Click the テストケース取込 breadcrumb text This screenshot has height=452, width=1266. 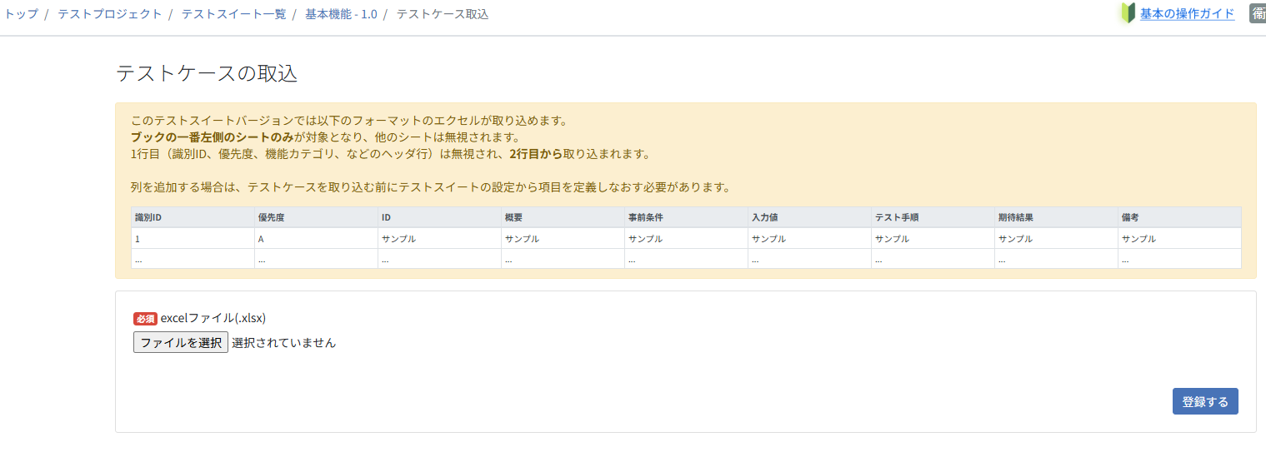[443, 14]
